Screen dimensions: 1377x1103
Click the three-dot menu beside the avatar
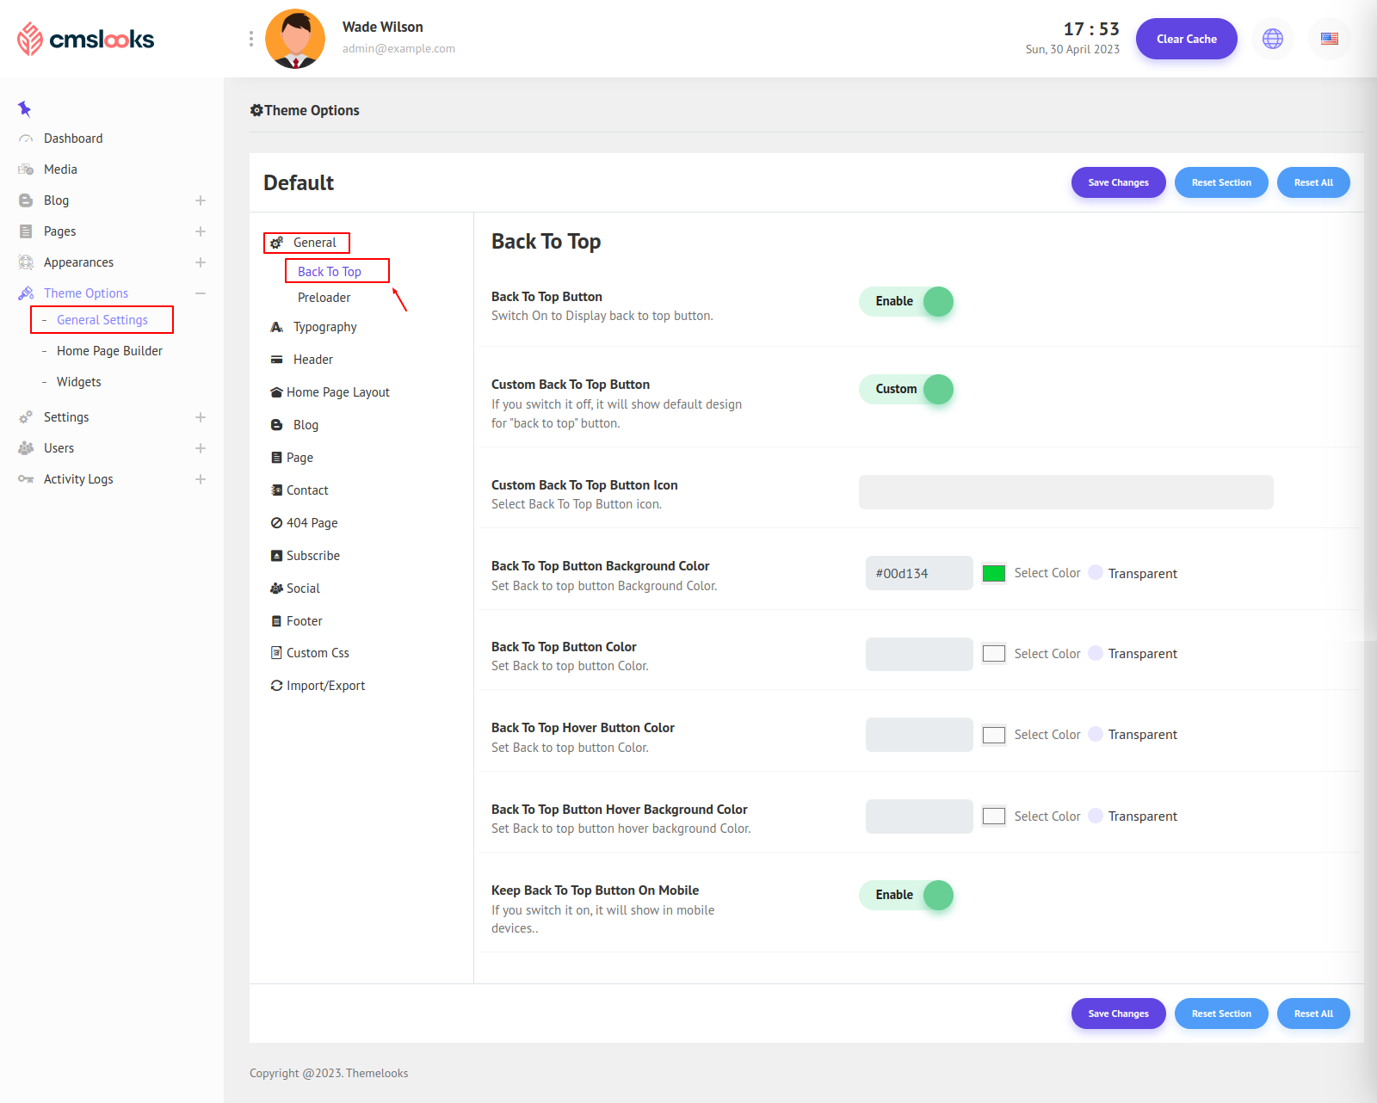point(250,39)
